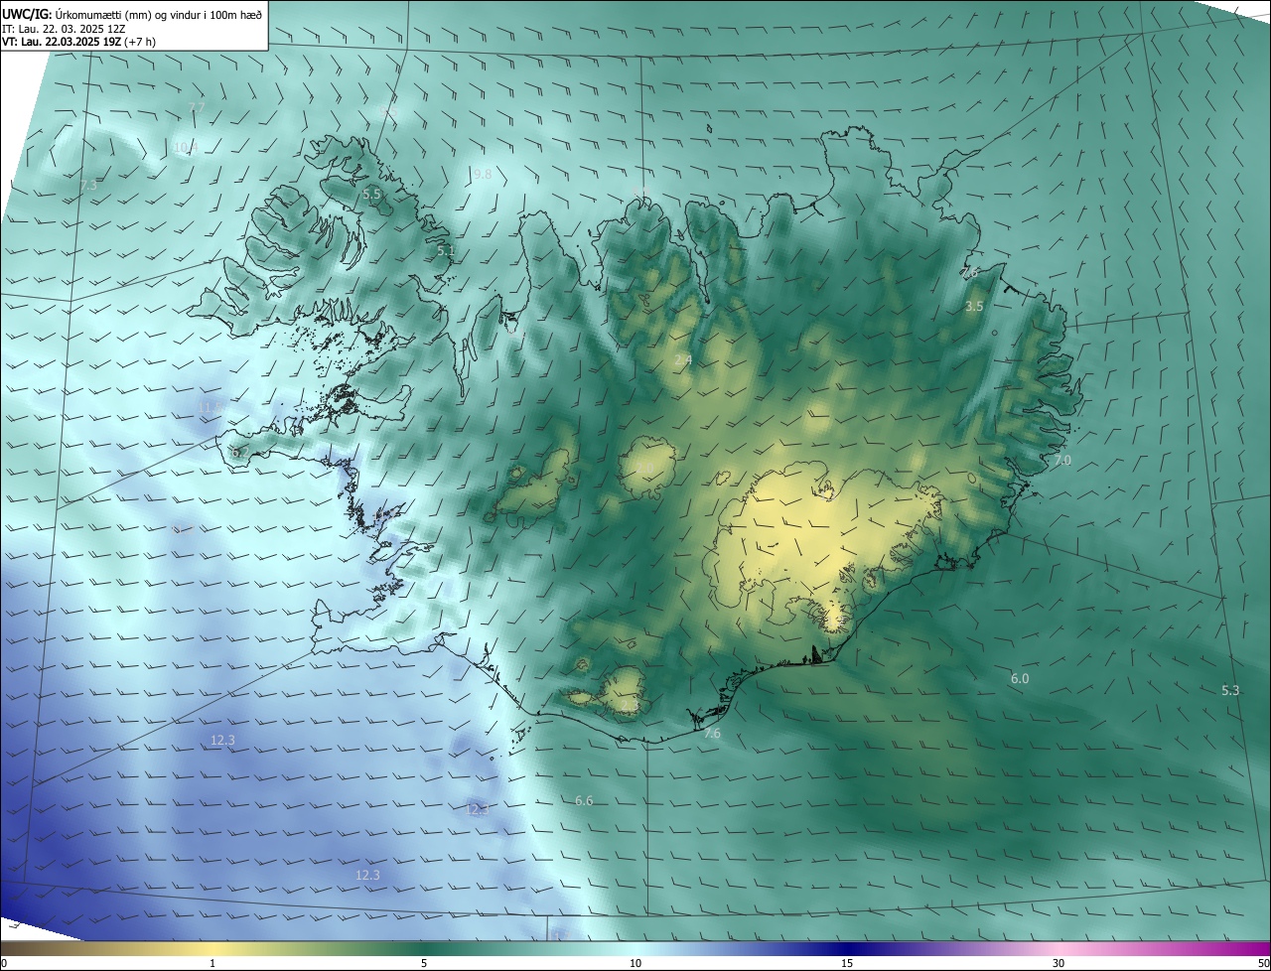
Task: Click the UWC/IG Úrkomumætti title line
Action: pos(132,13)
